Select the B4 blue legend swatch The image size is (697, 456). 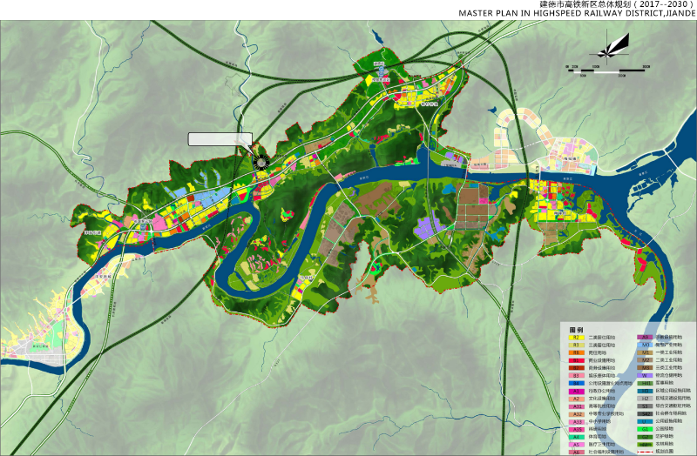pyautogui.click(x=576, y=383)
